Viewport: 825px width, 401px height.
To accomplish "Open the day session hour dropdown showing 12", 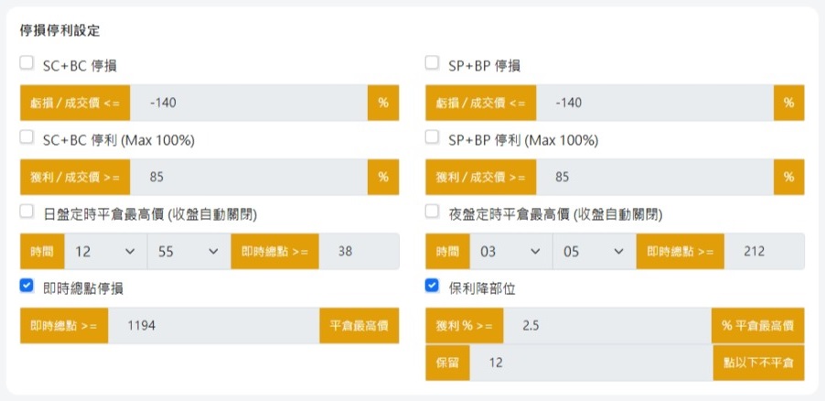I will pyautogui.click(x=105, y=252).
